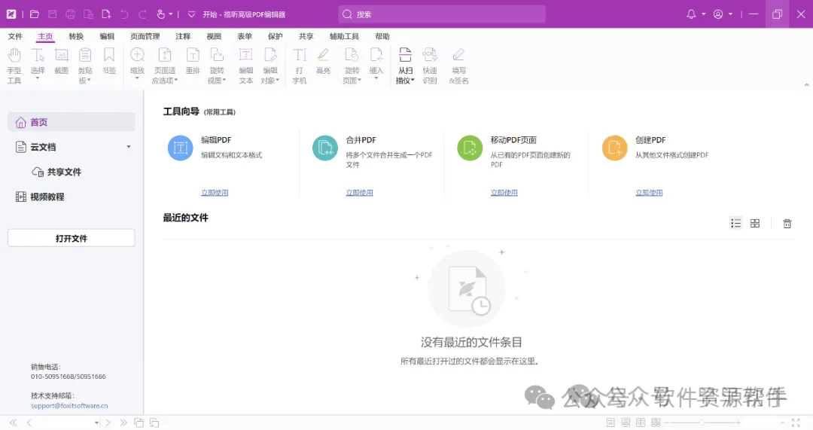Click the Snapshot (截图) tool
Image resolution: width=813 pixels, height=430 pixels.
pos(61,61)
